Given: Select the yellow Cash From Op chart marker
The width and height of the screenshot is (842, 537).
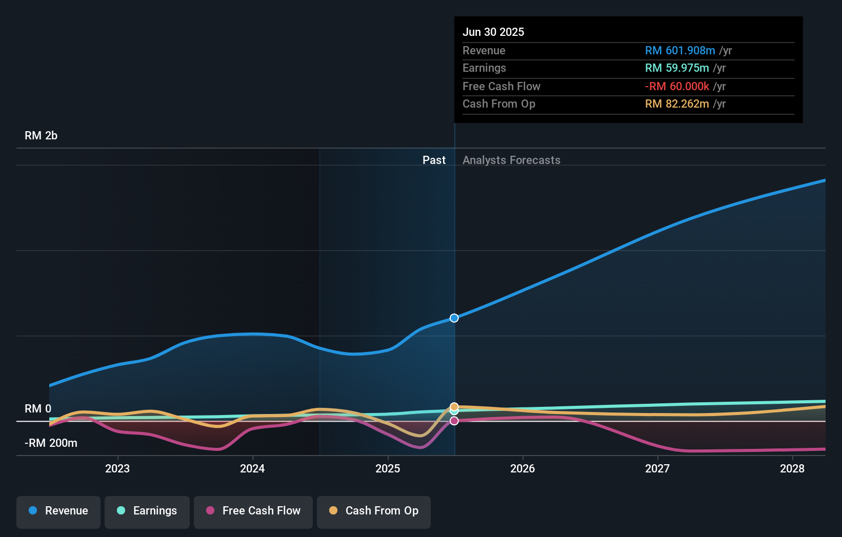Looking at the screenshot, I should pos(454,406).
